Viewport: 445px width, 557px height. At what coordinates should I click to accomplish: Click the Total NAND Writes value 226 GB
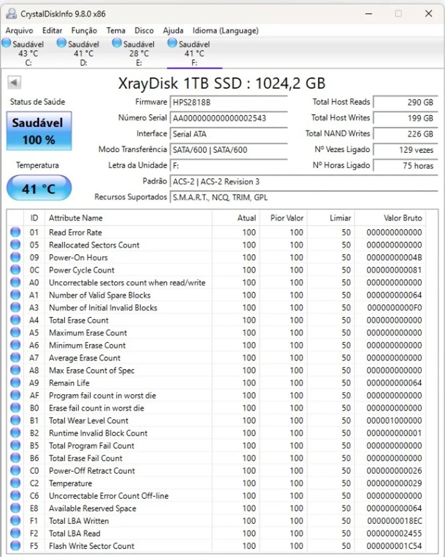click(405, 134)
